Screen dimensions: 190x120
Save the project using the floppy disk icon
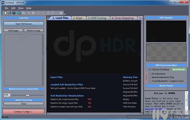click(14, 13)
